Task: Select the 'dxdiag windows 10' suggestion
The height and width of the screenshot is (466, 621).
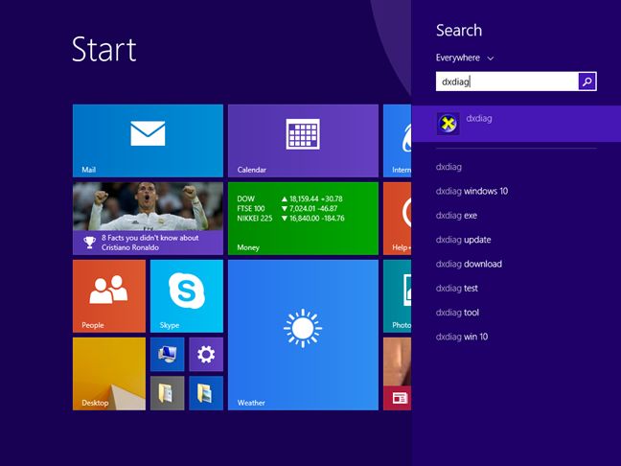Action: pos(471,191)
